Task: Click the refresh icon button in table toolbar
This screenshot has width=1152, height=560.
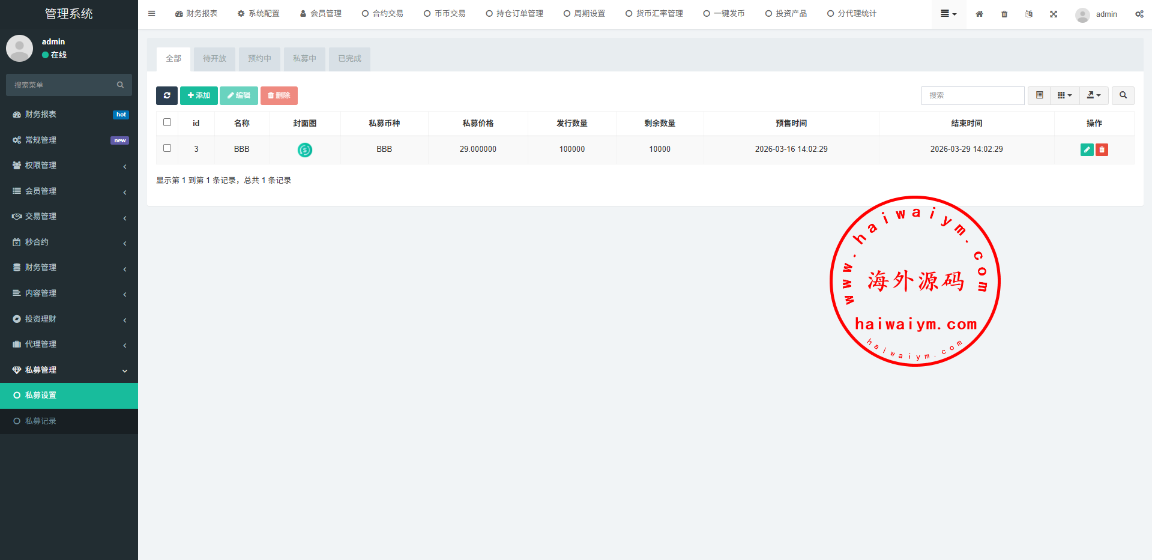Action: click(166, 95)
